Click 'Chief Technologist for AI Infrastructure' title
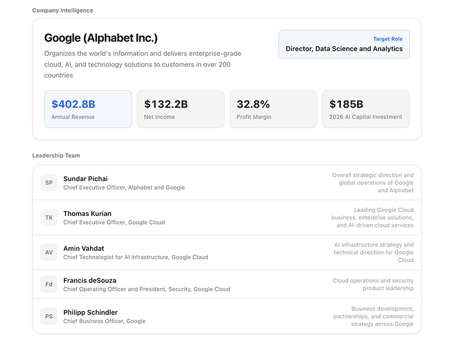This screenshot has height=342, width=456. (136, 258)
